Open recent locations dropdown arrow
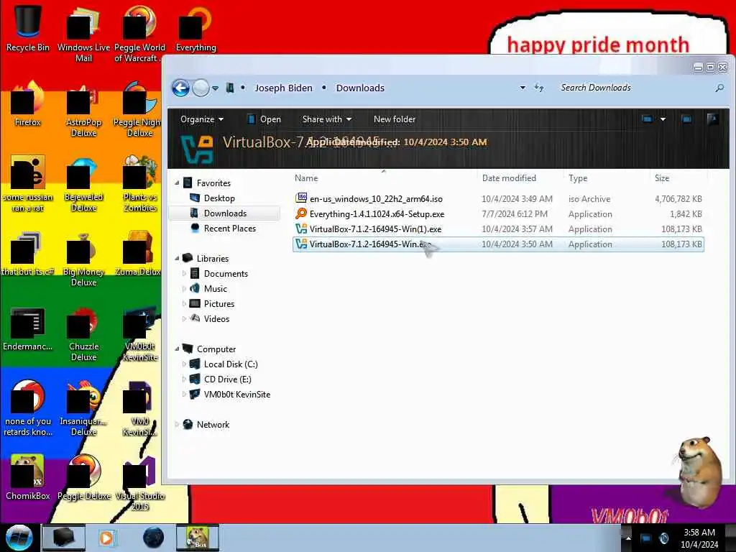Image resolution: width=736 pixels, height=552 pixels. [x=215, y=88]
